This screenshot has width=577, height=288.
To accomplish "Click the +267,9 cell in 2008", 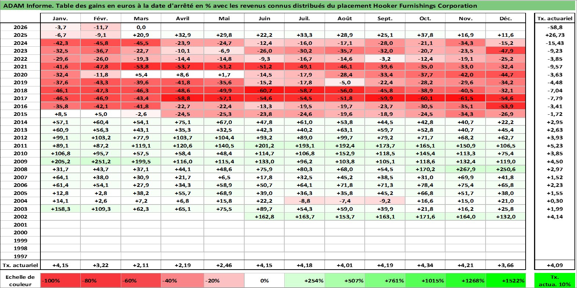I will (465, 169).
